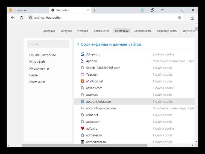Click the site info icon in address bar
The height and width of the screenshot is (154, 205).
(30, 18)
